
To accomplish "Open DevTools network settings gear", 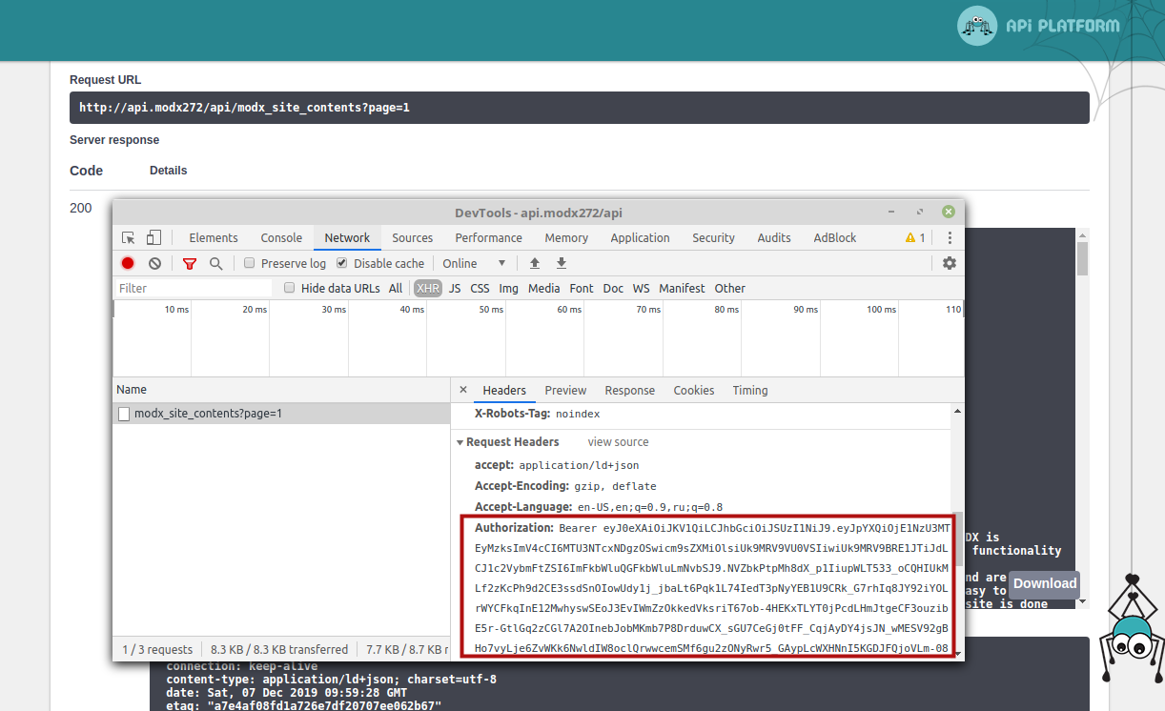I will [949, 263].
